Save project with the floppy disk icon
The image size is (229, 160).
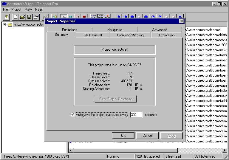[29, 17]
